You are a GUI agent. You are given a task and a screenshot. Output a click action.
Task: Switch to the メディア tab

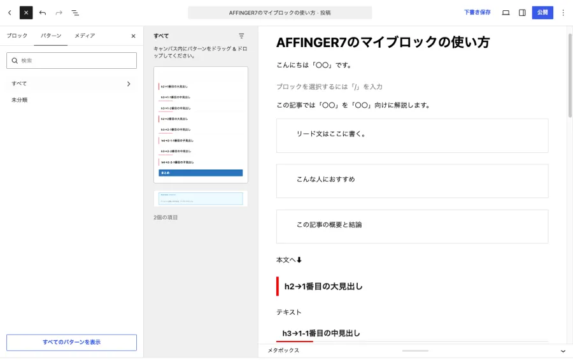(x=85, y=36)
